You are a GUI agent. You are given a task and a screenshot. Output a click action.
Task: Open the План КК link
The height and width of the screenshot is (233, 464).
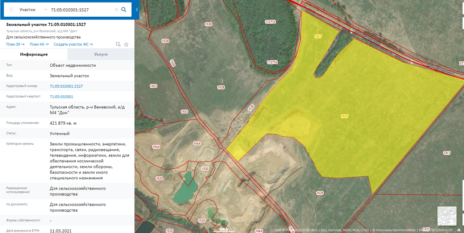click(x=39, y=45)
